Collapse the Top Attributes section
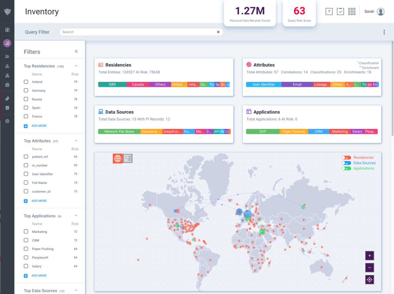 76,140
